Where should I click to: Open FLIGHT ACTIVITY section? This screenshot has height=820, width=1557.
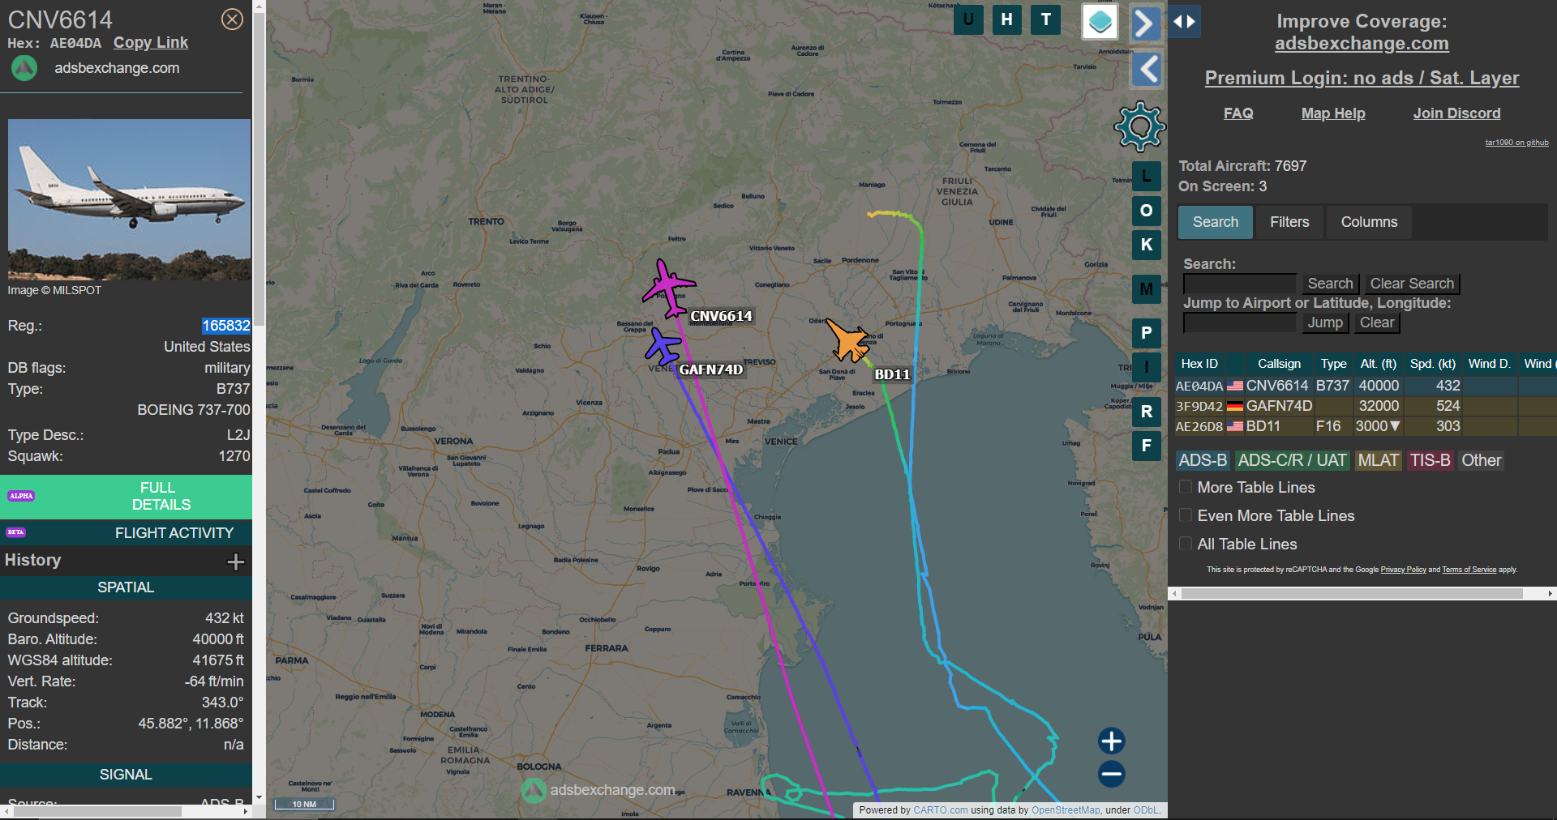tap(126, 532)
